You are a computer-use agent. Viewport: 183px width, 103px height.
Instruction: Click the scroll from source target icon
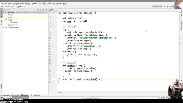coord(38,10)
